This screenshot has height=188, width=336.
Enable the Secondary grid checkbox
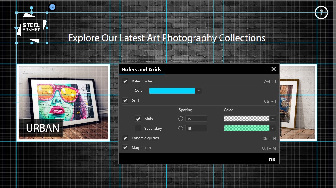tap(138, 128)
